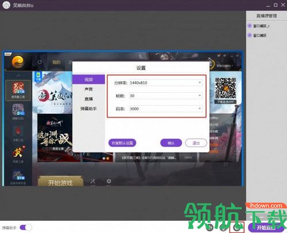Click the settings gear icon in the bottom bar

coord(237,228)
